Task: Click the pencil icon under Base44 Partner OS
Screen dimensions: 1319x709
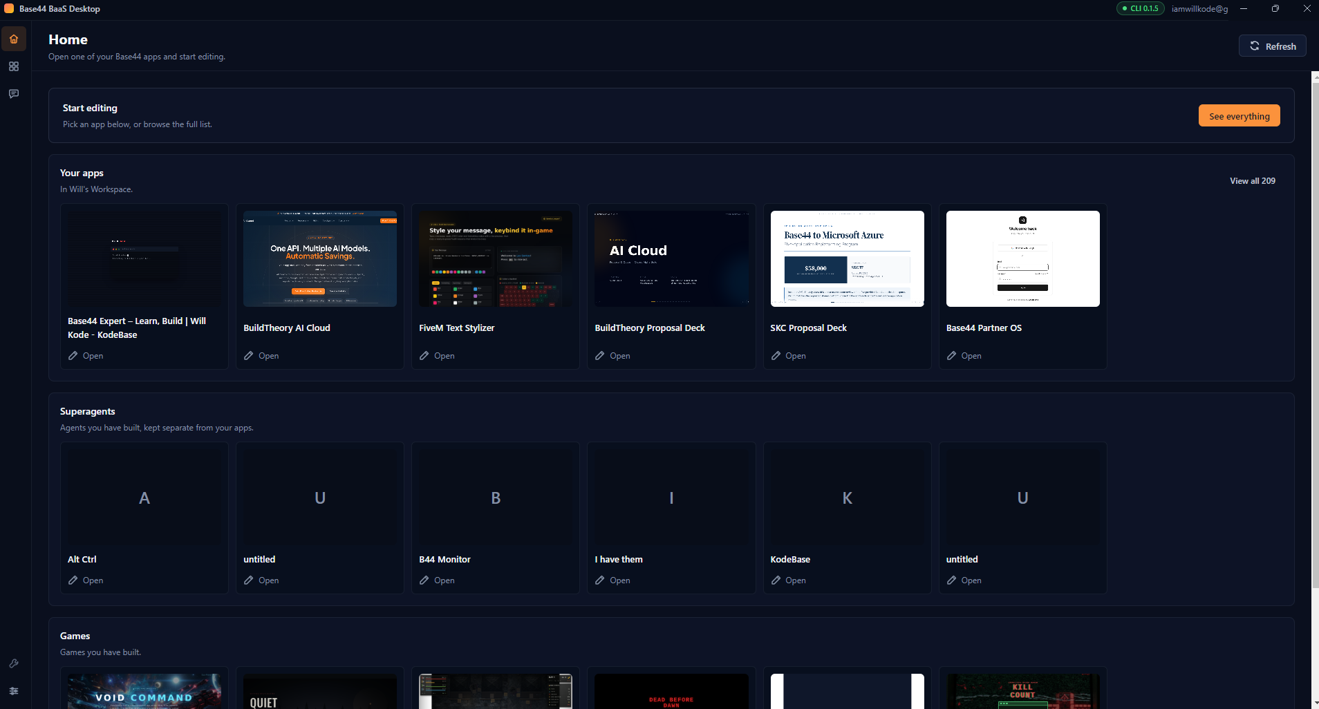Action: click(x=951, y=355)
